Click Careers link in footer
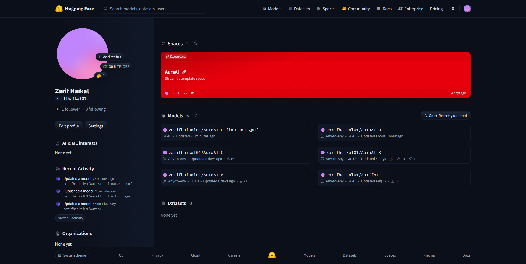The width and height of the screenshot is (526, 264). [234, 255]
